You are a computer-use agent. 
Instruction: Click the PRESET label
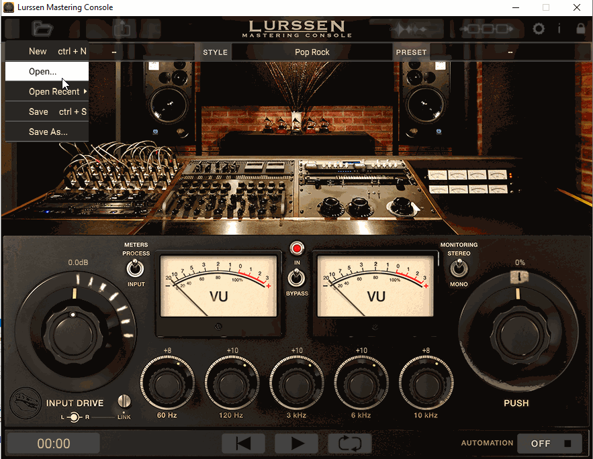[411, 52]
